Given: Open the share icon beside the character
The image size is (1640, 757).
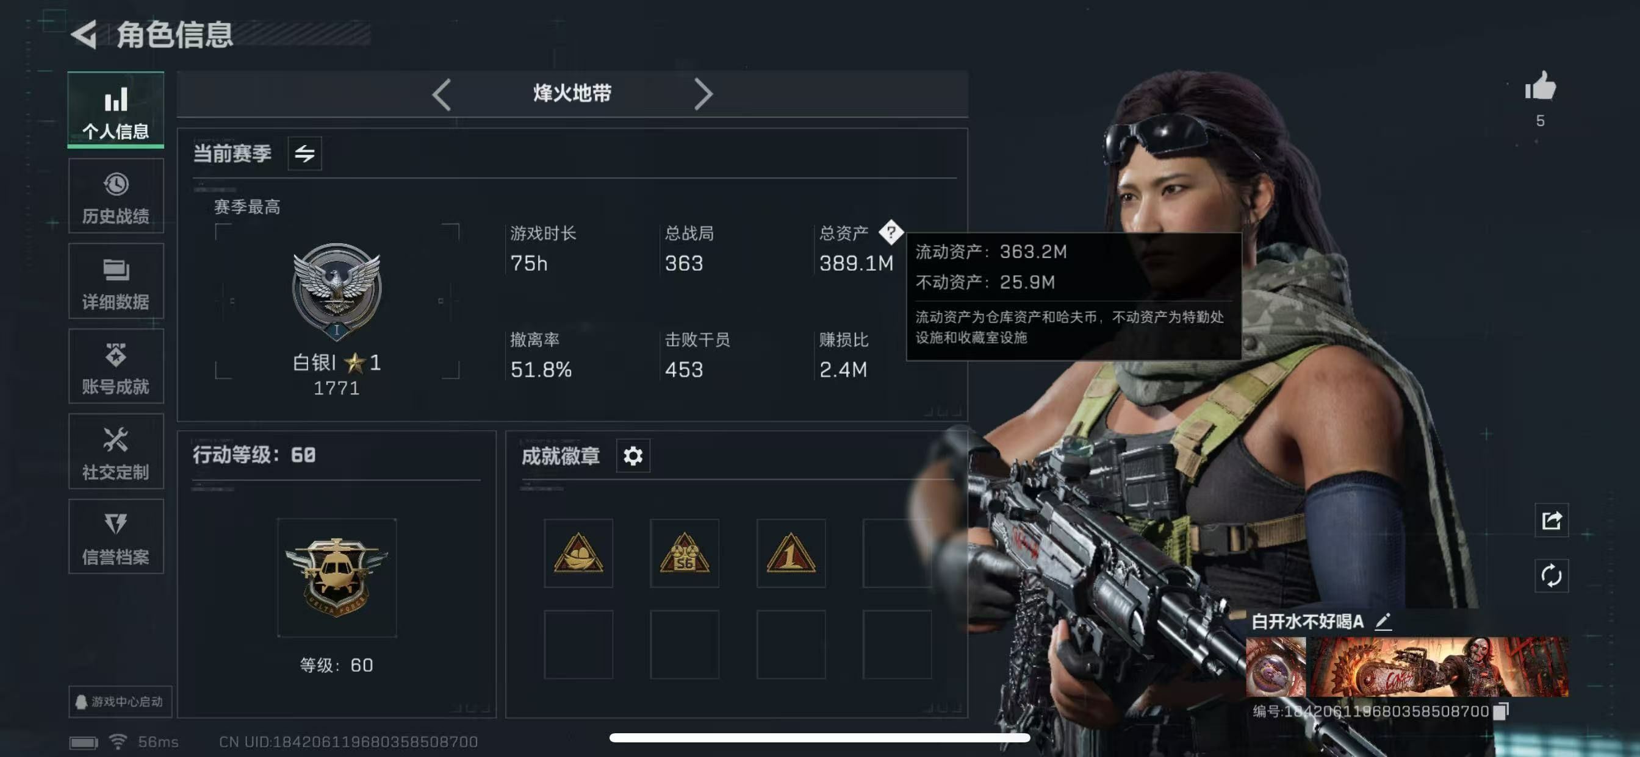Looking at the screenshot, I should tap(1551, 521).
